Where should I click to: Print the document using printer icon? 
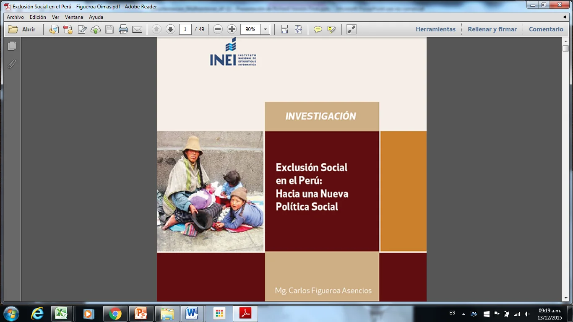click(x=123, y=29)
